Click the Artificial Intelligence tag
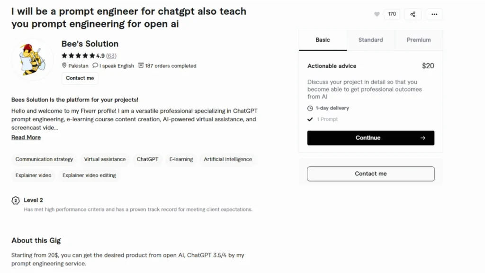This screenshot has width=485, height=273. pyautogui.click(x=228, y=159)
